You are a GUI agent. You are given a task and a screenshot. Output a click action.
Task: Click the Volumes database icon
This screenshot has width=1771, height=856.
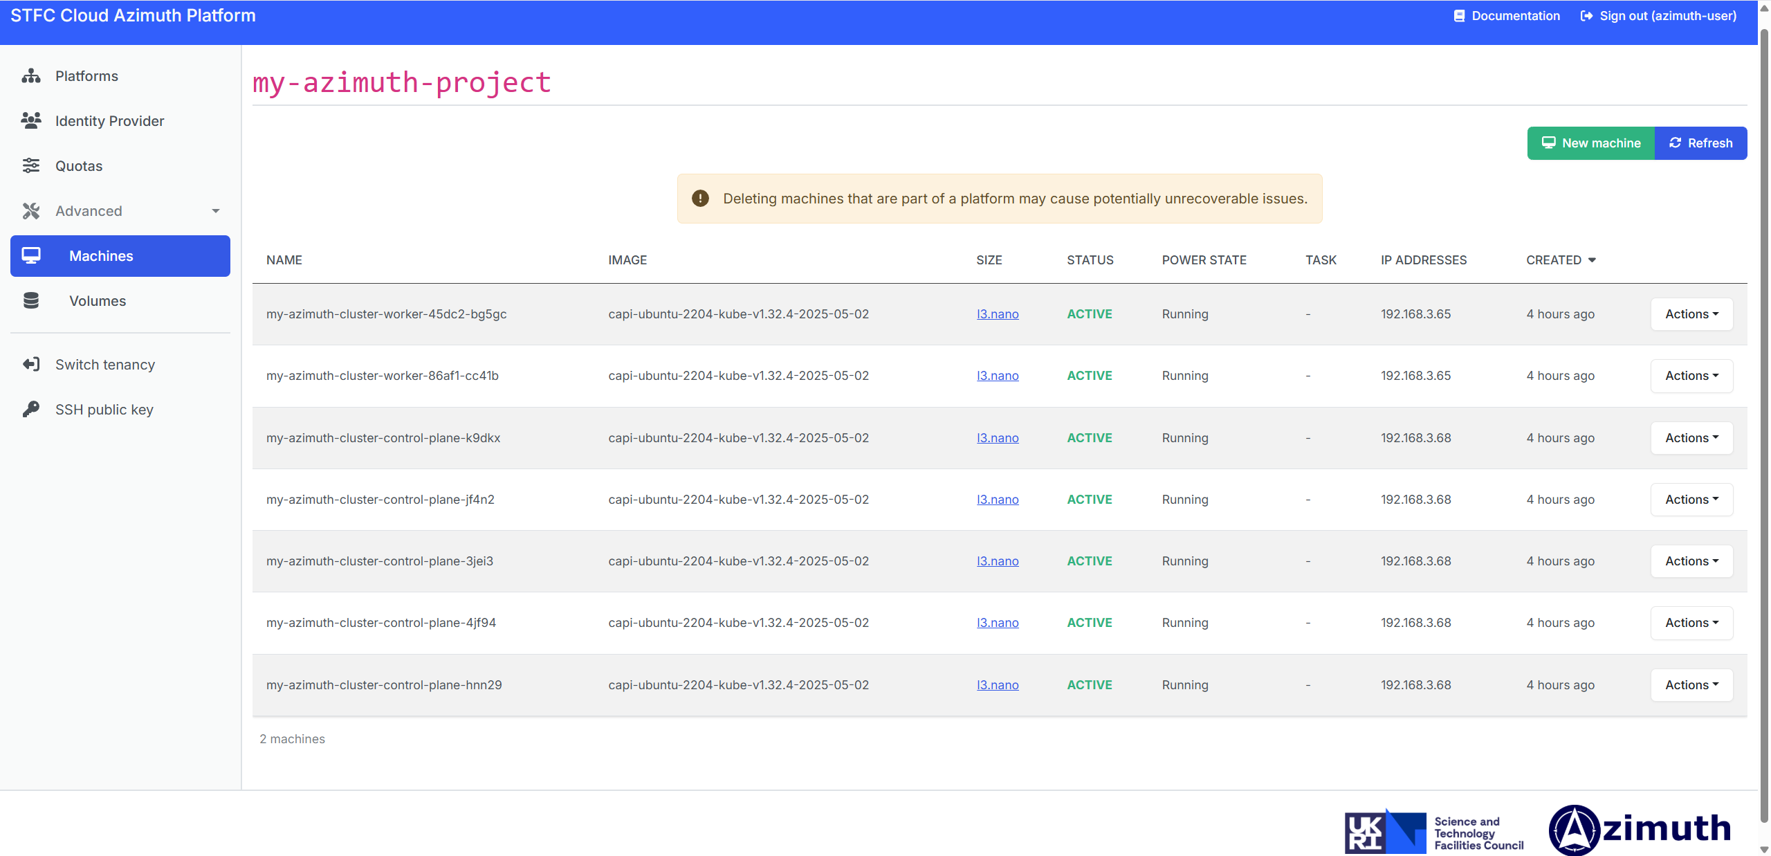(31, 301)
